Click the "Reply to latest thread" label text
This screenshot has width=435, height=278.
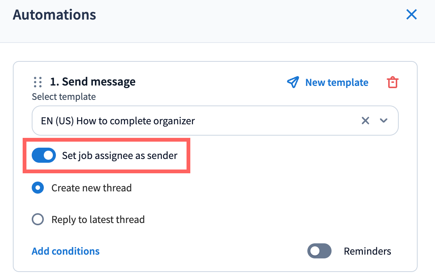(98, 219)
